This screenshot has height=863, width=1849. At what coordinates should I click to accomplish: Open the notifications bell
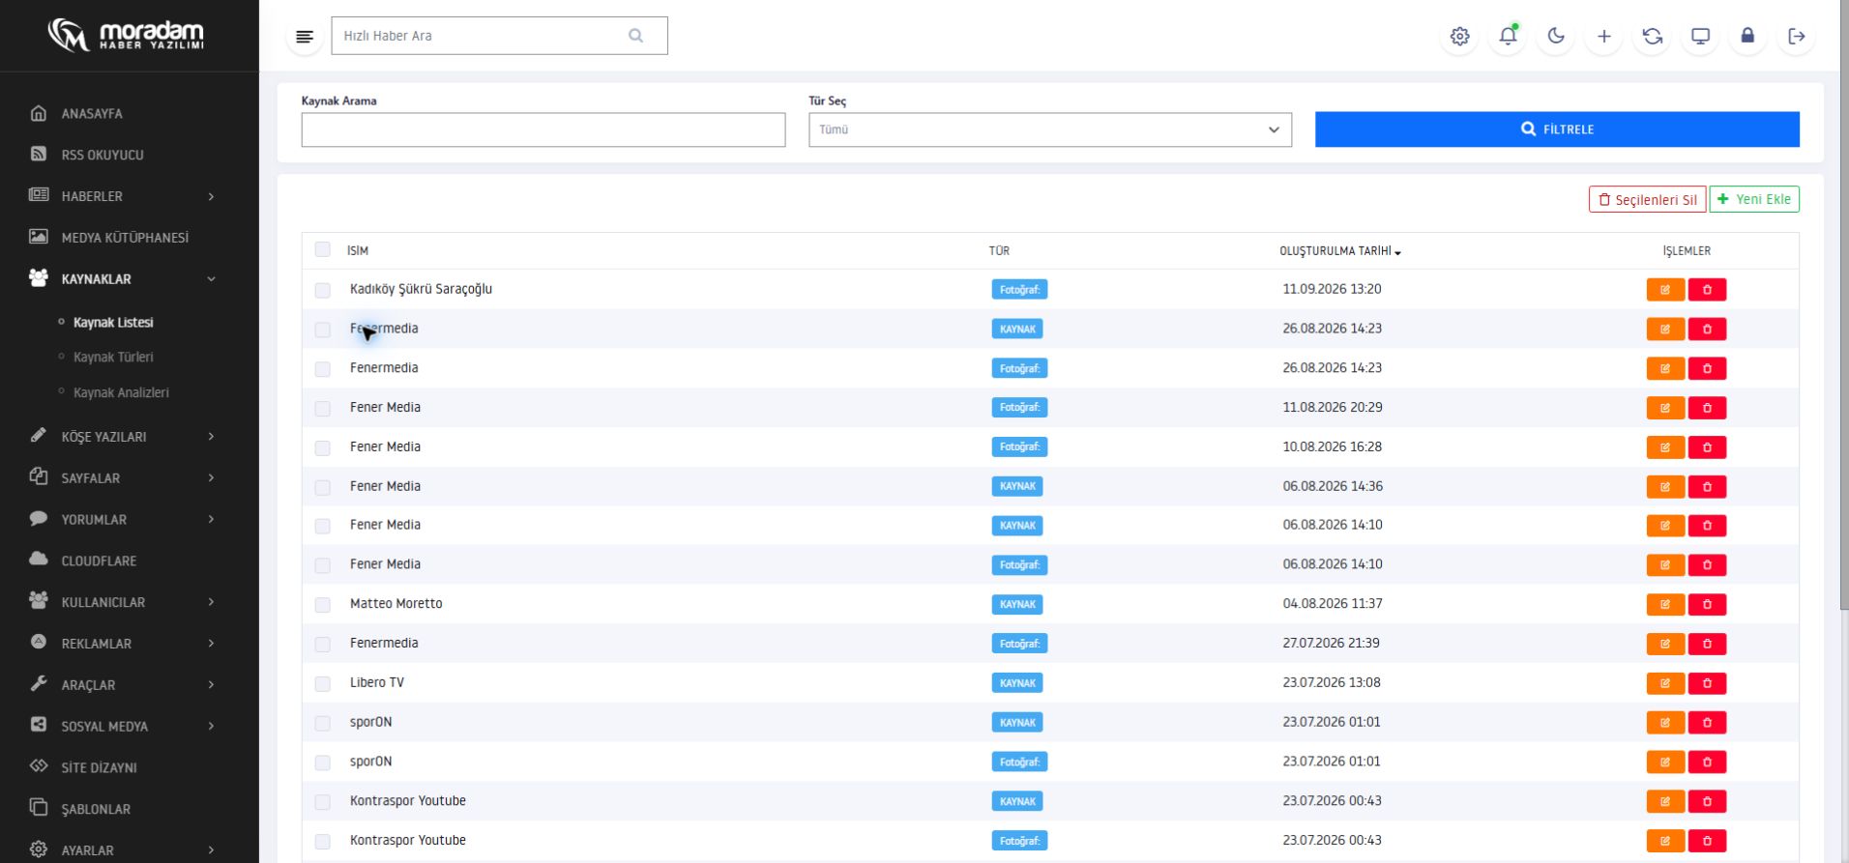click(1508, 37)
